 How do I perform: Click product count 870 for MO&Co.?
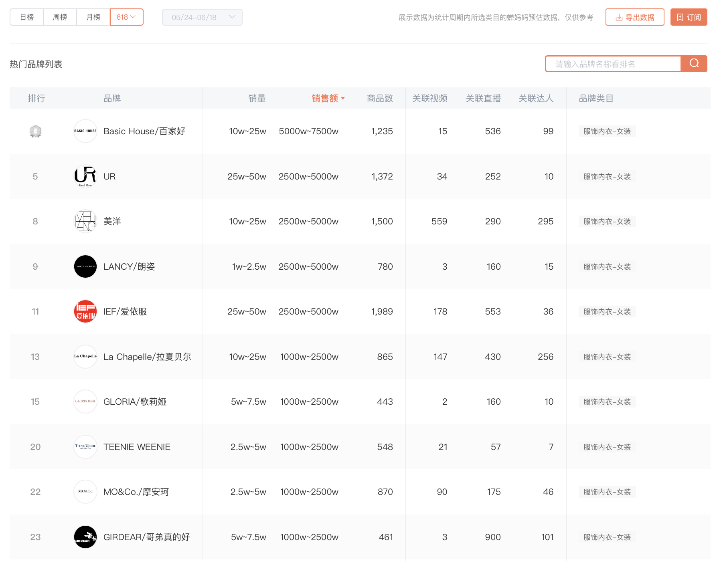[x=385, y=492]
